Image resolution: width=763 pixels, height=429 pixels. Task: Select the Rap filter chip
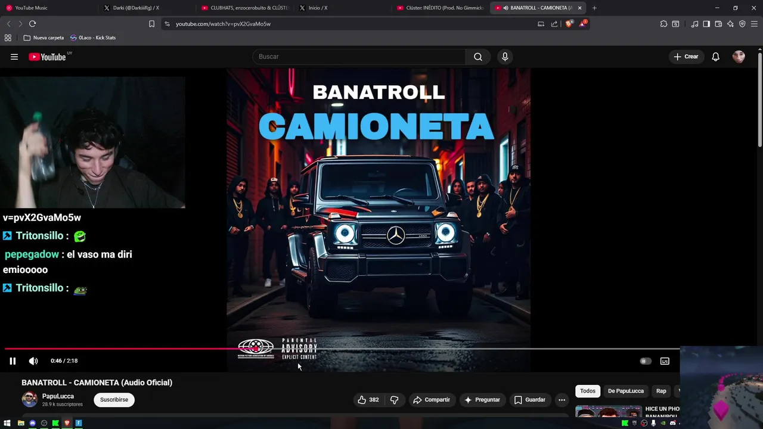[661, 391]
